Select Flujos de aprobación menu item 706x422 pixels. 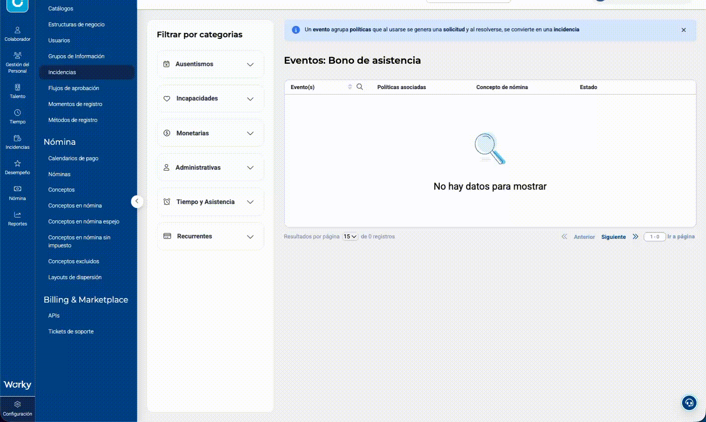(74, 88)
